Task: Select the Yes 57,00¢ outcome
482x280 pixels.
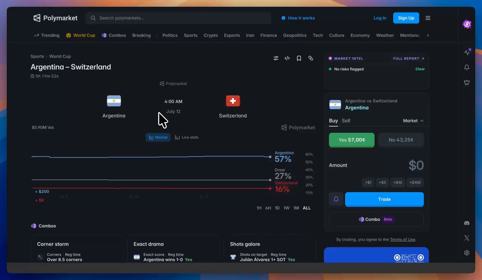Action: pos(352,140)
